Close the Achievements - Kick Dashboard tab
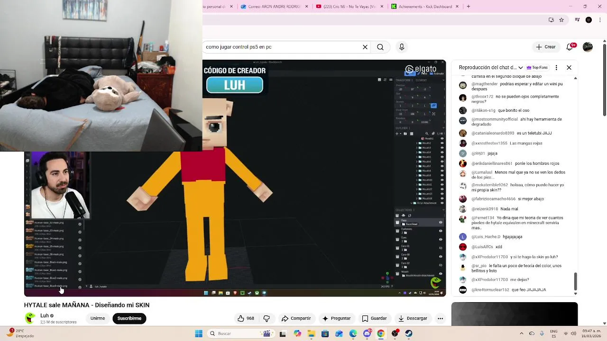 458,7
